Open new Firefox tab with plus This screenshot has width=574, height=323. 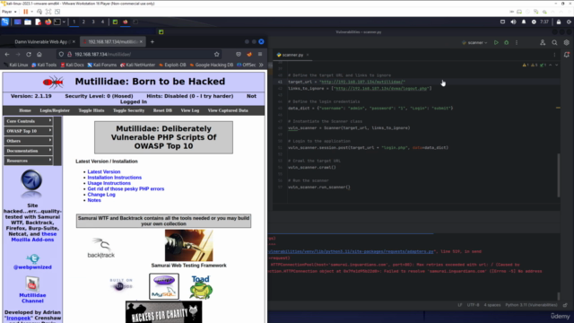pyautogui.click(x=152, y=42)
